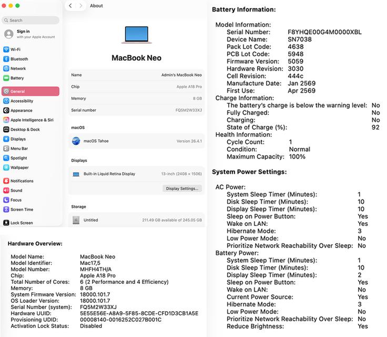Viewport: 387px width, 337px height.
Task: Select the Lock Screen sidebar item
Action: pos(18,223)
